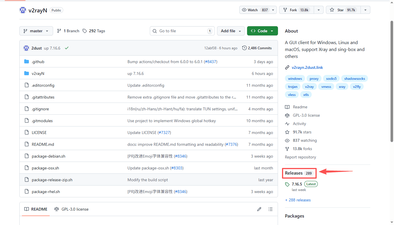Expand the master branch dropdown
Screen dimensions: 394x225
click(36, 31)
